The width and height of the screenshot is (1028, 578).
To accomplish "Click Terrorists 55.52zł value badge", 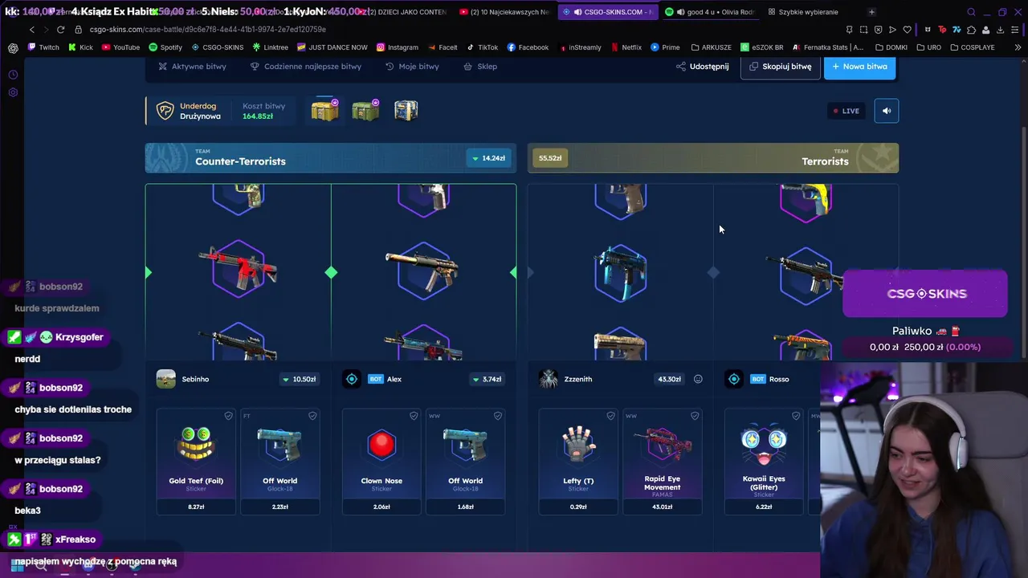I will 550,158.
